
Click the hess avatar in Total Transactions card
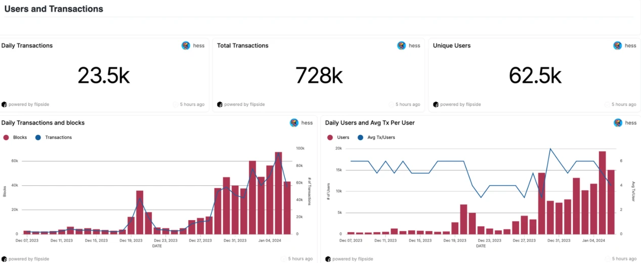[401, 45]
